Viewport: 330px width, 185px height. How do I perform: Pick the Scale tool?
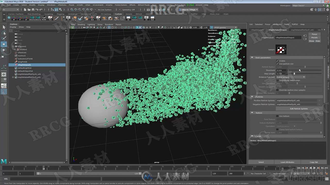[4, 55]
